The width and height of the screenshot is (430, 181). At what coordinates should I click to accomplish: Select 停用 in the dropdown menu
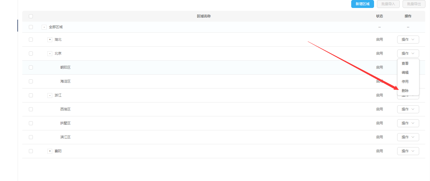pyautogui.click(x=405, y=82)
